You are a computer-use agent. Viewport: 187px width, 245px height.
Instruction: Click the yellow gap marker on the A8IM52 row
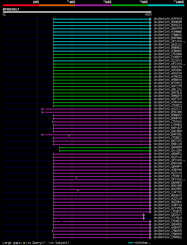tap(78, 190)
